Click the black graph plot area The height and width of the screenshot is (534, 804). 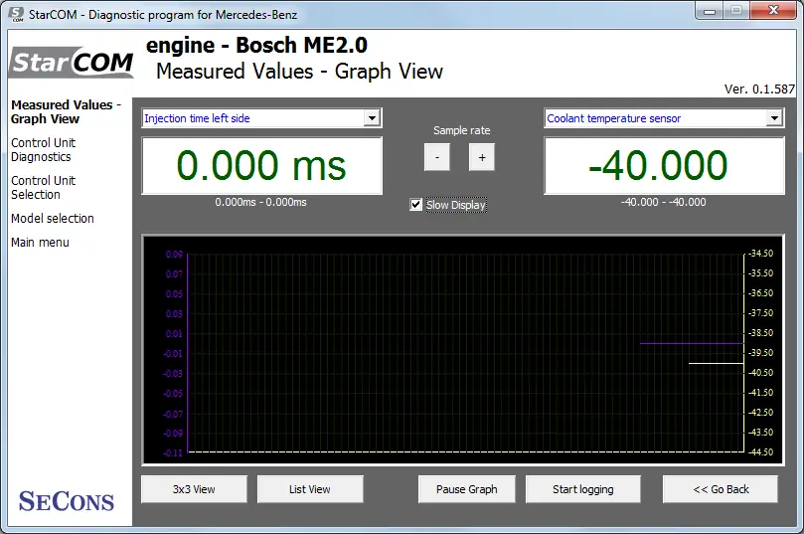[463, 350]
